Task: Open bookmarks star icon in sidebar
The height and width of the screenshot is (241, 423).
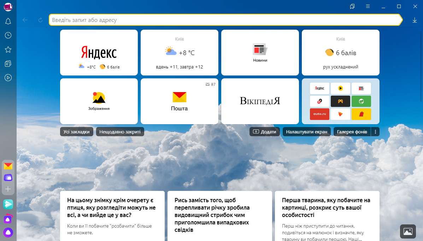Action: [x=8, y=49]
